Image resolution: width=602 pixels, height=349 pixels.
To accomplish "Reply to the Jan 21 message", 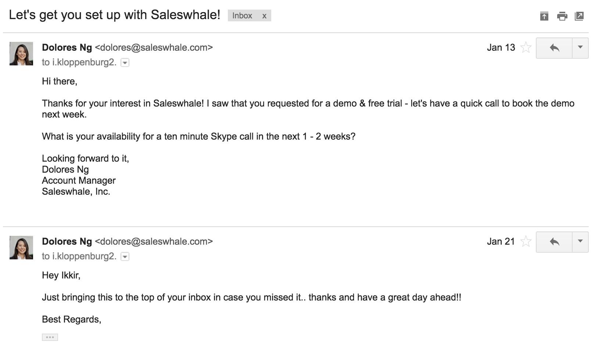I will coord(554,242).
